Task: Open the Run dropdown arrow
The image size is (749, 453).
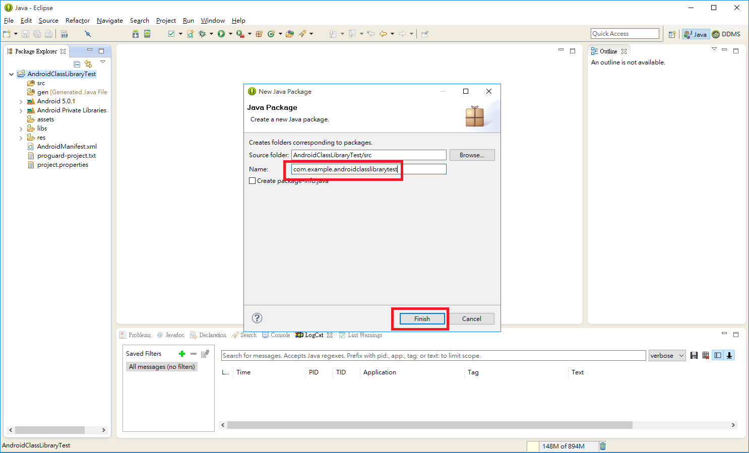Action: click(230, 34)
